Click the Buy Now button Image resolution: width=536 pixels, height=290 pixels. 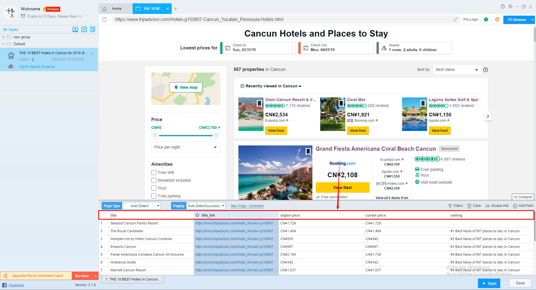pos(82,276)
